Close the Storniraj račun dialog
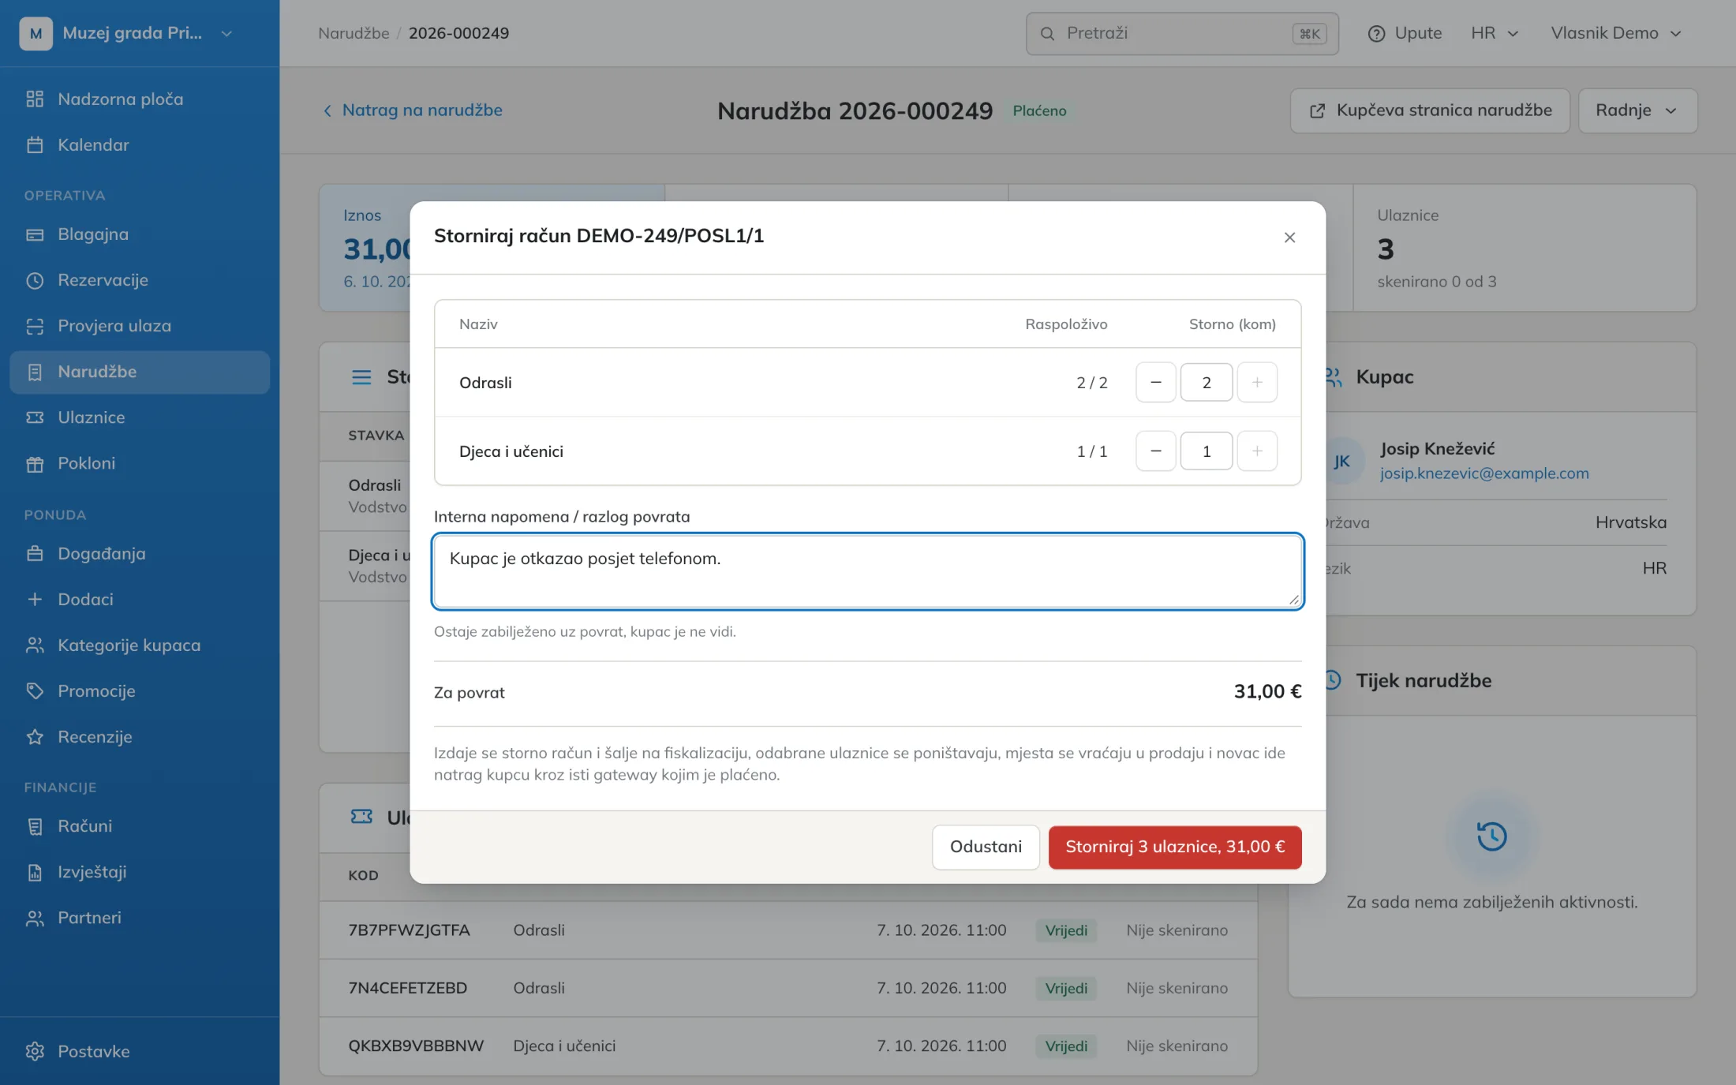1736x1085 pixels. pyautogui.click(x=1289, y=238)
